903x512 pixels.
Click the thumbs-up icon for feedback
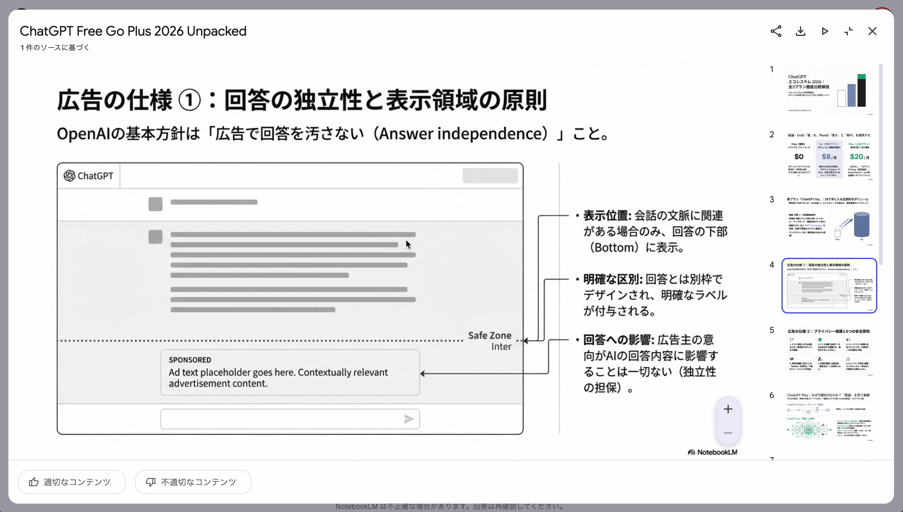tap(34, 482)
